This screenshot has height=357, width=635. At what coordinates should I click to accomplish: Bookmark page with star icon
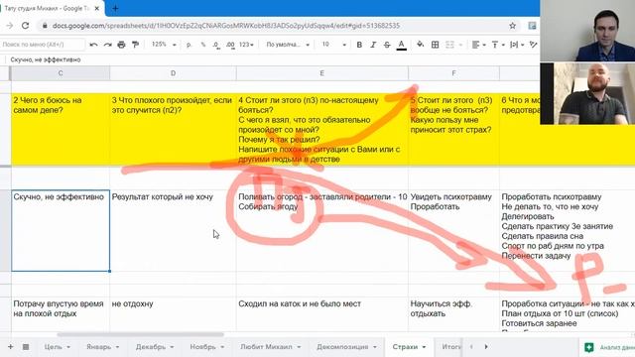(x=512, y=26)
